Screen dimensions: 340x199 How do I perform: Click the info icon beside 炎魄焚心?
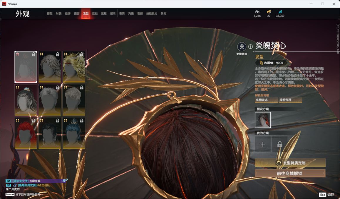tap(250, 47)
